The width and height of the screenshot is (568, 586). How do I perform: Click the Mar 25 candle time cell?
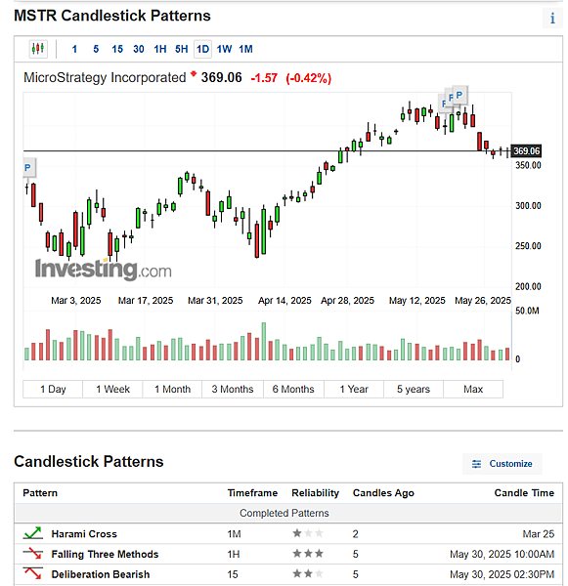tap(538, 533)
